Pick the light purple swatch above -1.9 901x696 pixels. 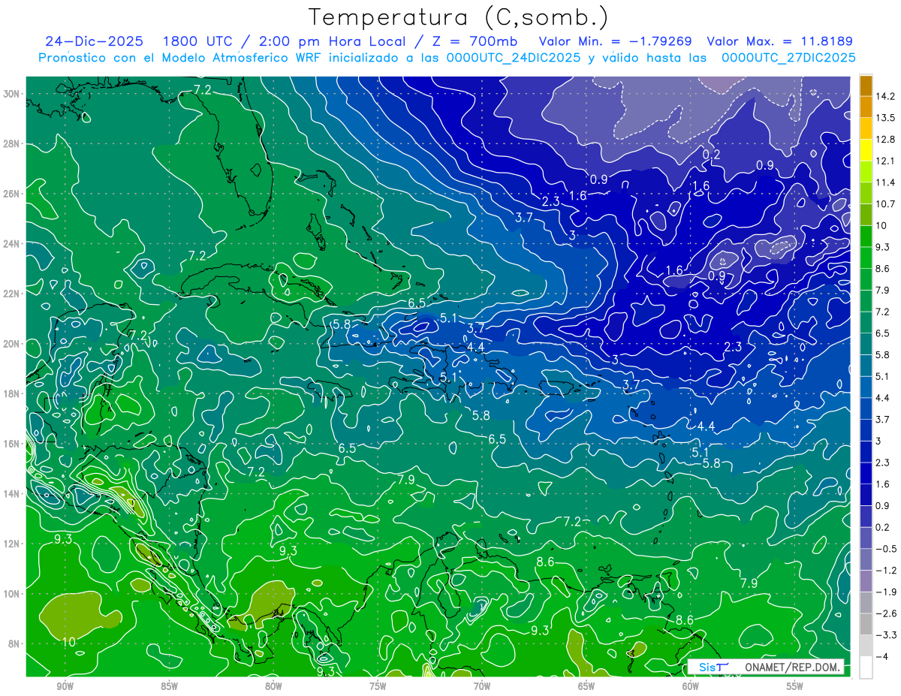(x=866, y=580)
